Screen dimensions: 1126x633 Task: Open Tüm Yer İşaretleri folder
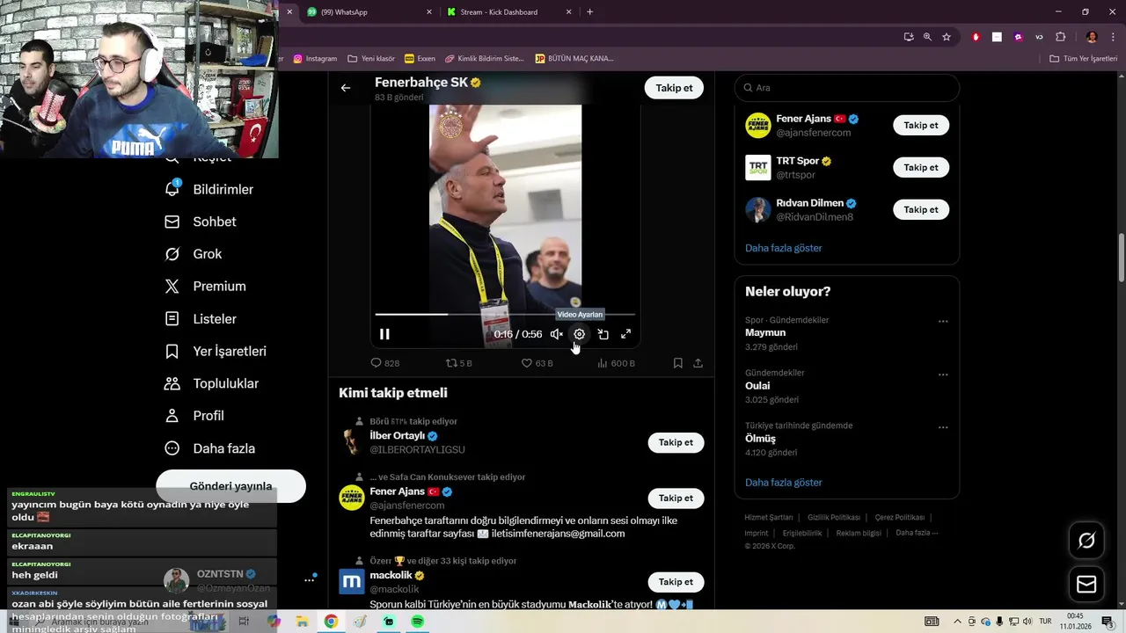coord(1083,59)
